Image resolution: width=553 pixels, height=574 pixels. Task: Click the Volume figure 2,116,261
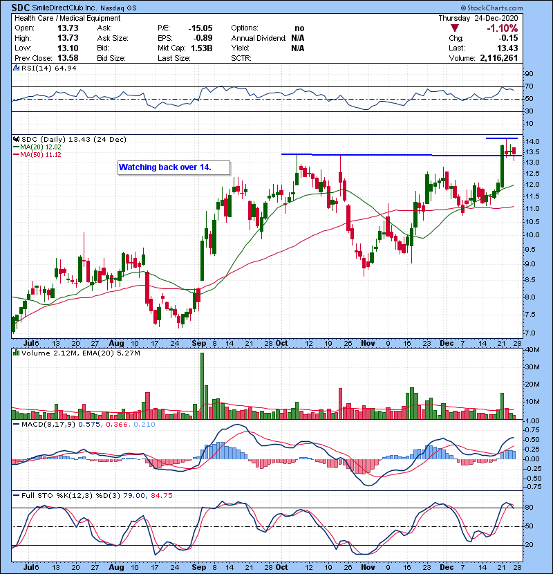[x=499, y=58]
